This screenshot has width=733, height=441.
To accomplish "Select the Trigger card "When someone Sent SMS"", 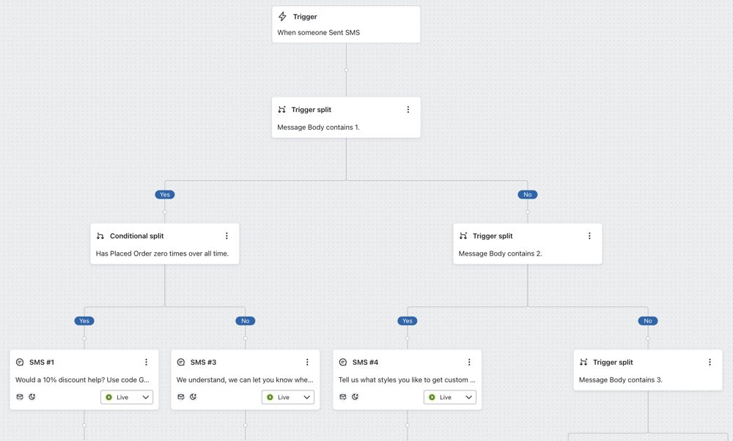I will pyautogui.click(x=346, y=25).
